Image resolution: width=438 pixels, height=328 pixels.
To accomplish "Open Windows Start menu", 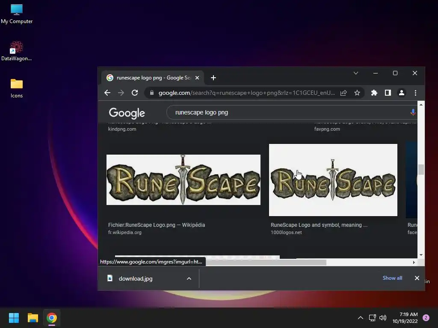I will 14,318.
